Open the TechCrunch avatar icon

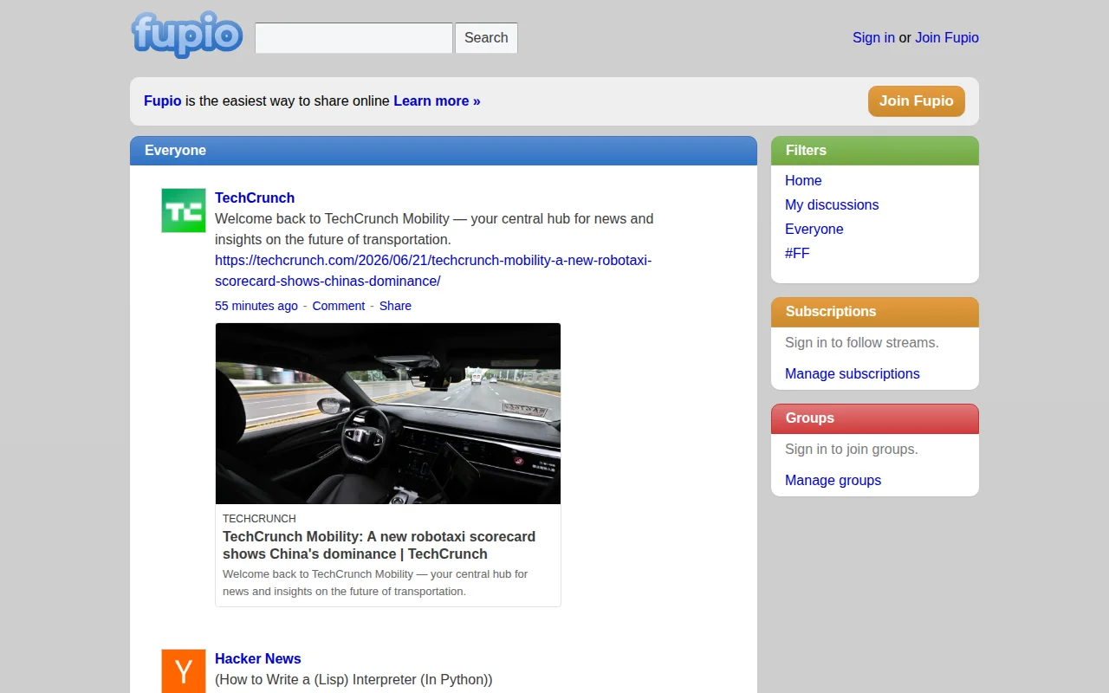coord(184,210)
